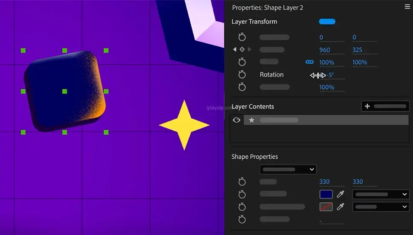Toggle the stopwatch next to the navy fill swatch
This screenshot has height=235, width=413.
(x=242, y=194)
